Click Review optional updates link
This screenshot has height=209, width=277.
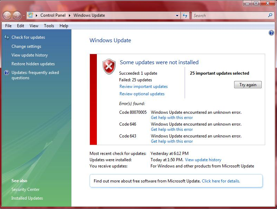(x=142, y=94)
